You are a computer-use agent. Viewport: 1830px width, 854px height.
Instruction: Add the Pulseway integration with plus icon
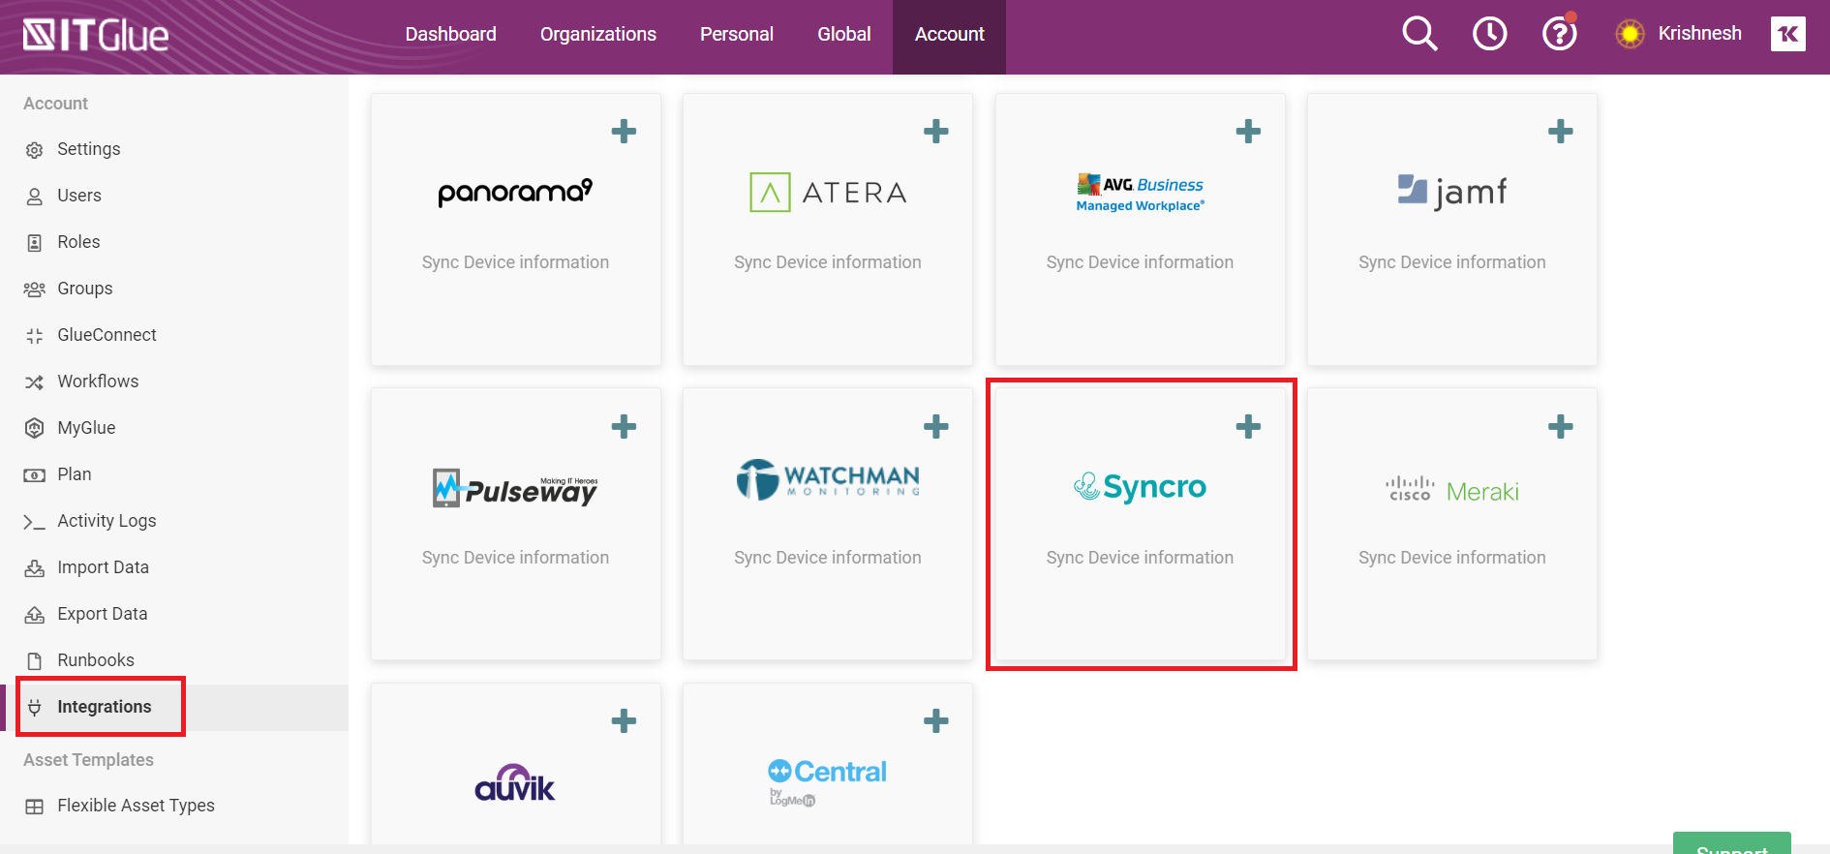point(624,426)
